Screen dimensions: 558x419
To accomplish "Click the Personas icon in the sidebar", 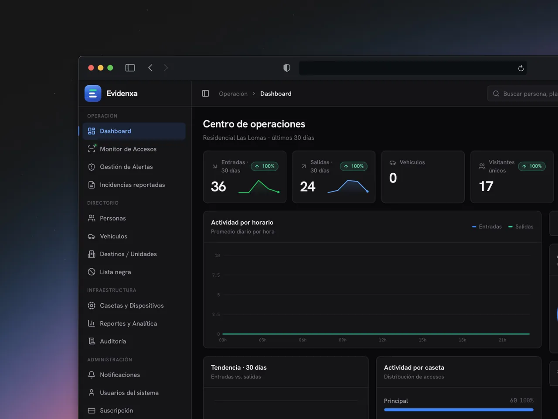I will (x=92, y=218).
